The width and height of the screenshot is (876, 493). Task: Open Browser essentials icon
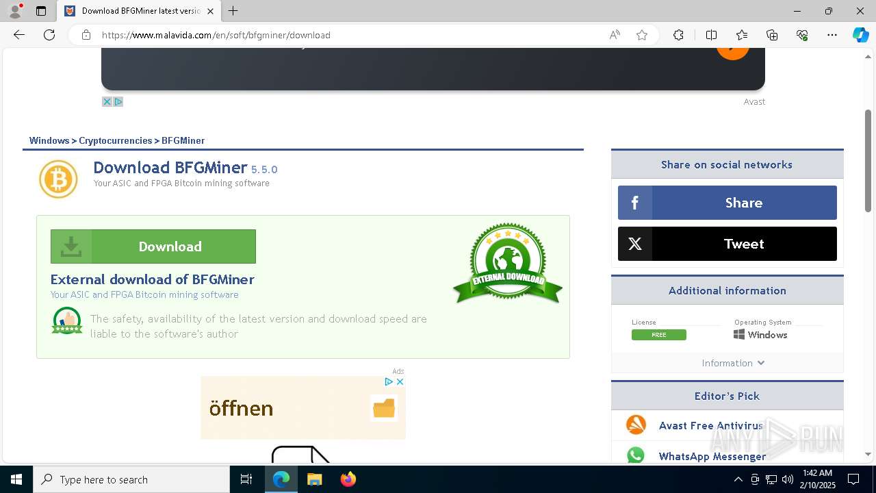coord(802,35)
